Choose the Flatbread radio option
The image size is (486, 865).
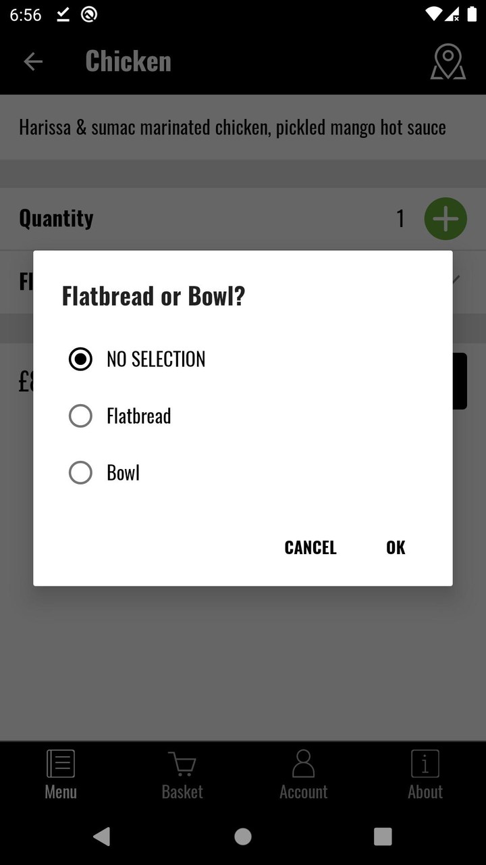tap(80, 416)
